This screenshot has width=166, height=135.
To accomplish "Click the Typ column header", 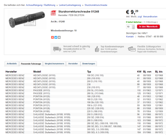I will (x=89, y=72).
